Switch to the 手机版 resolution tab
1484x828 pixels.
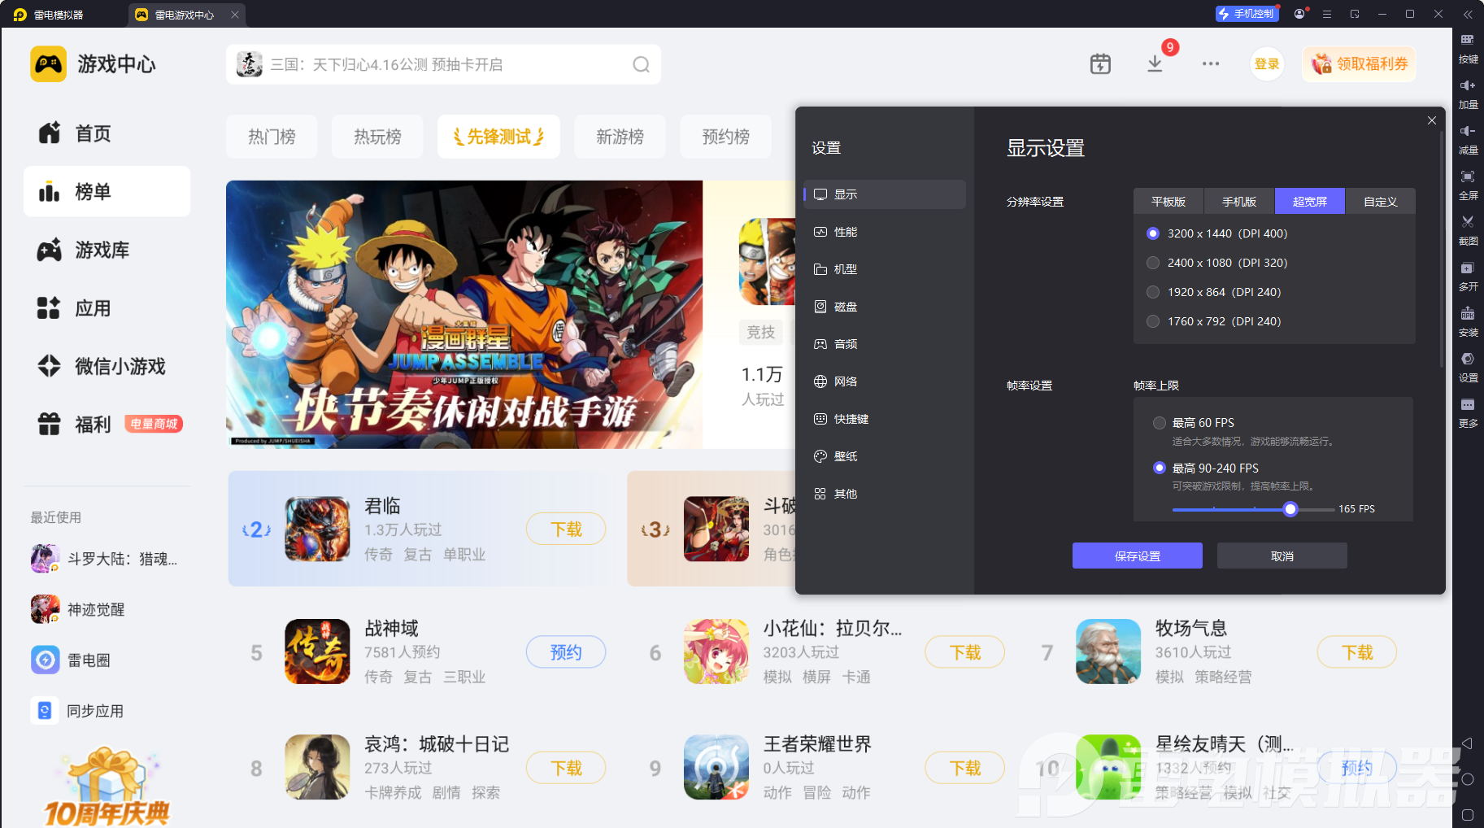click(x=1239, y=202)
